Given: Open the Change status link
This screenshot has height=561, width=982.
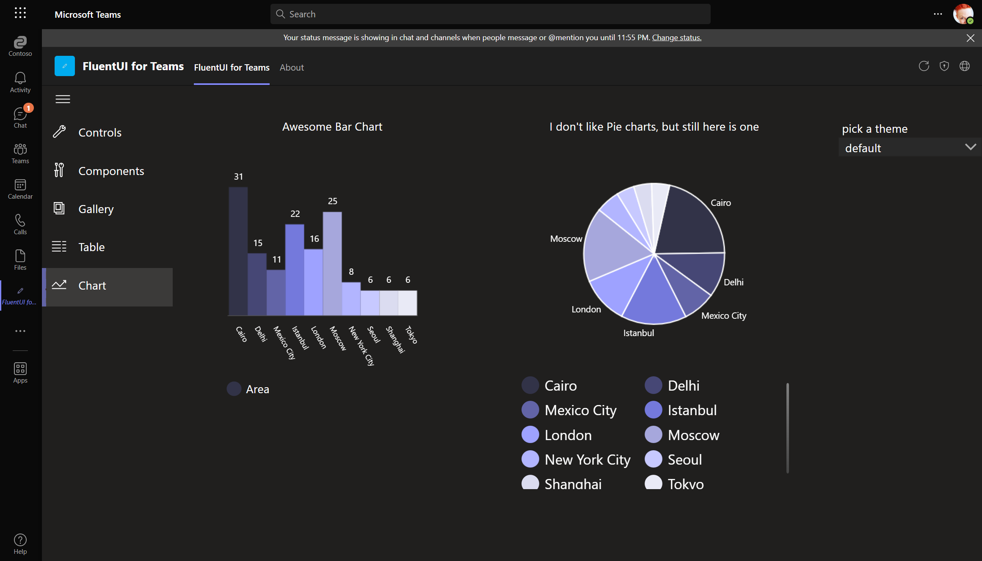Looking at the screenshot, I should click(x=676, y=37).
